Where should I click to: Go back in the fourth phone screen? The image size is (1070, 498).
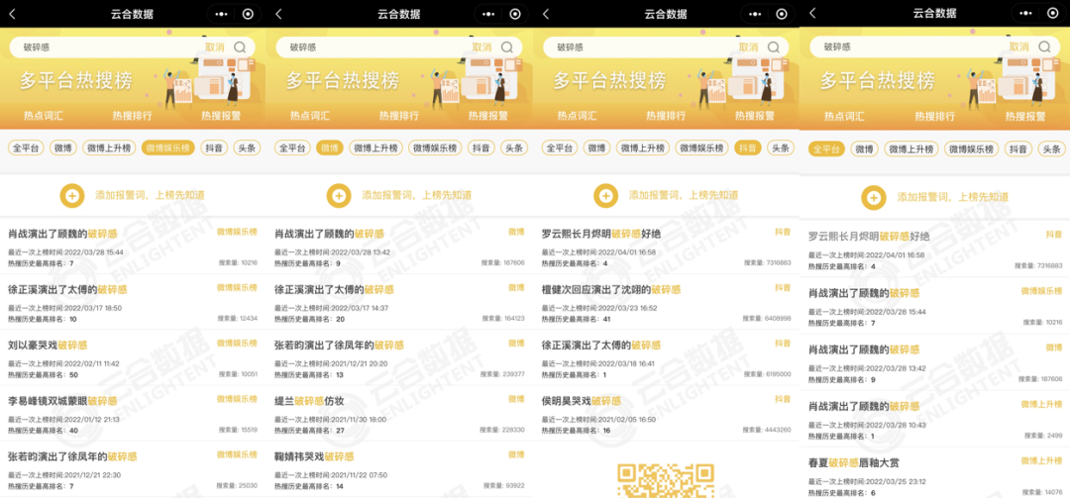pyautogui.click(x=812, y=14)
